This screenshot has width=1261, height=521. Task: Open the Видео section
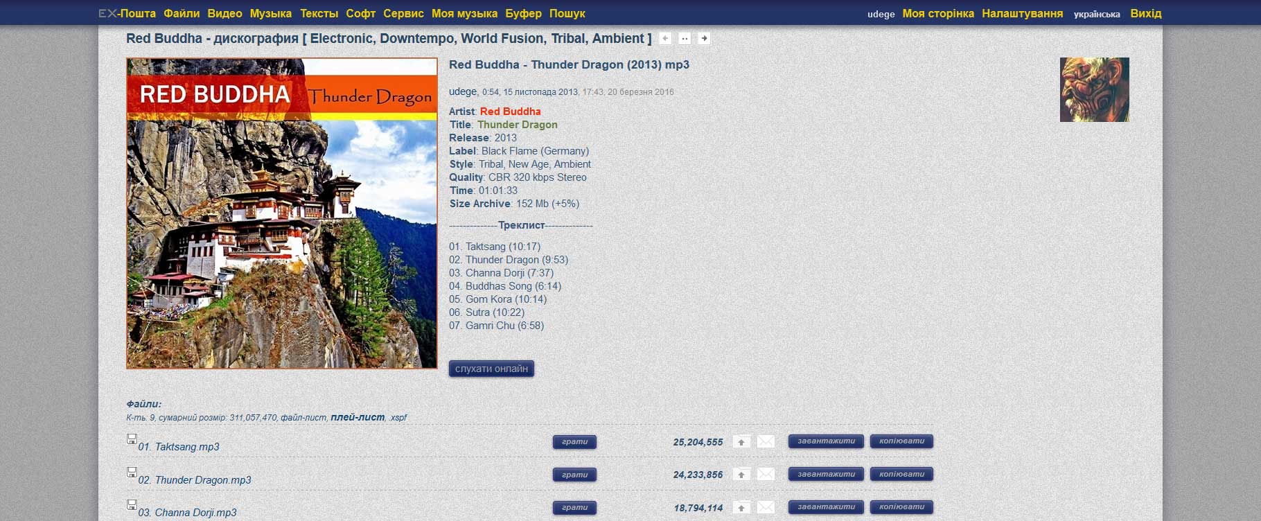pyautogui.click(x=224, y=13)
